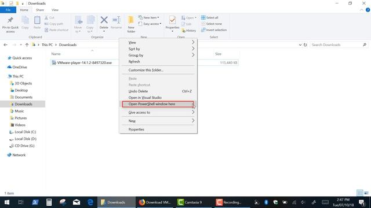Expand address bar history dropdown

point(300,45)
